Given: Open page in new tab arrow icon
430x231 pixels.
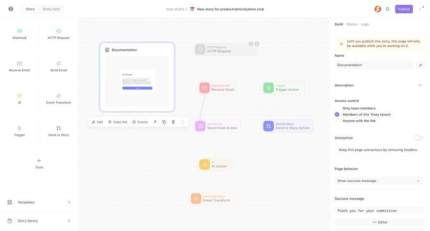Looking at the screenshot, I should pos(155,122).
